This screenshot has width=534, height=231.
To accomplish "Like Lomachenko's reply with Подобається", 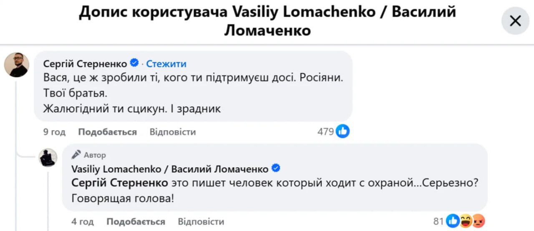I will (136, 221).
